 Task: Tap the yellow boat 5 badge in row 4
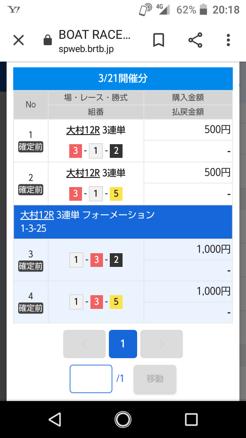[x=116, y=302]
